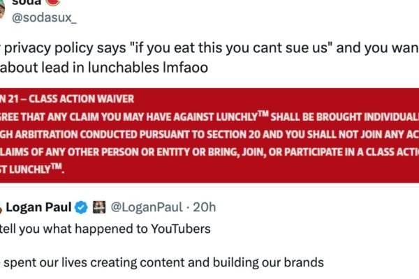419x279 pixels.
Task: Click the soda display name
Action: pos(27,2)
